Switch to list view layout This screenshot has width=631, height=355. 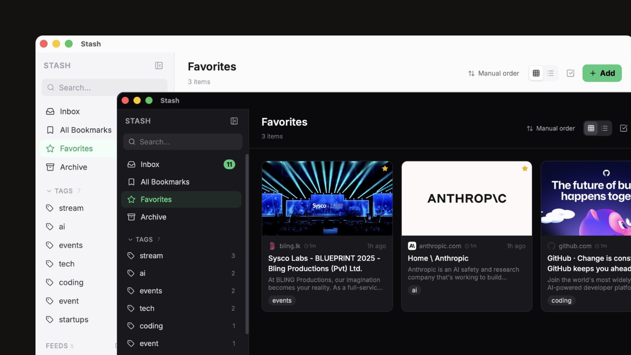coord(604,128)
